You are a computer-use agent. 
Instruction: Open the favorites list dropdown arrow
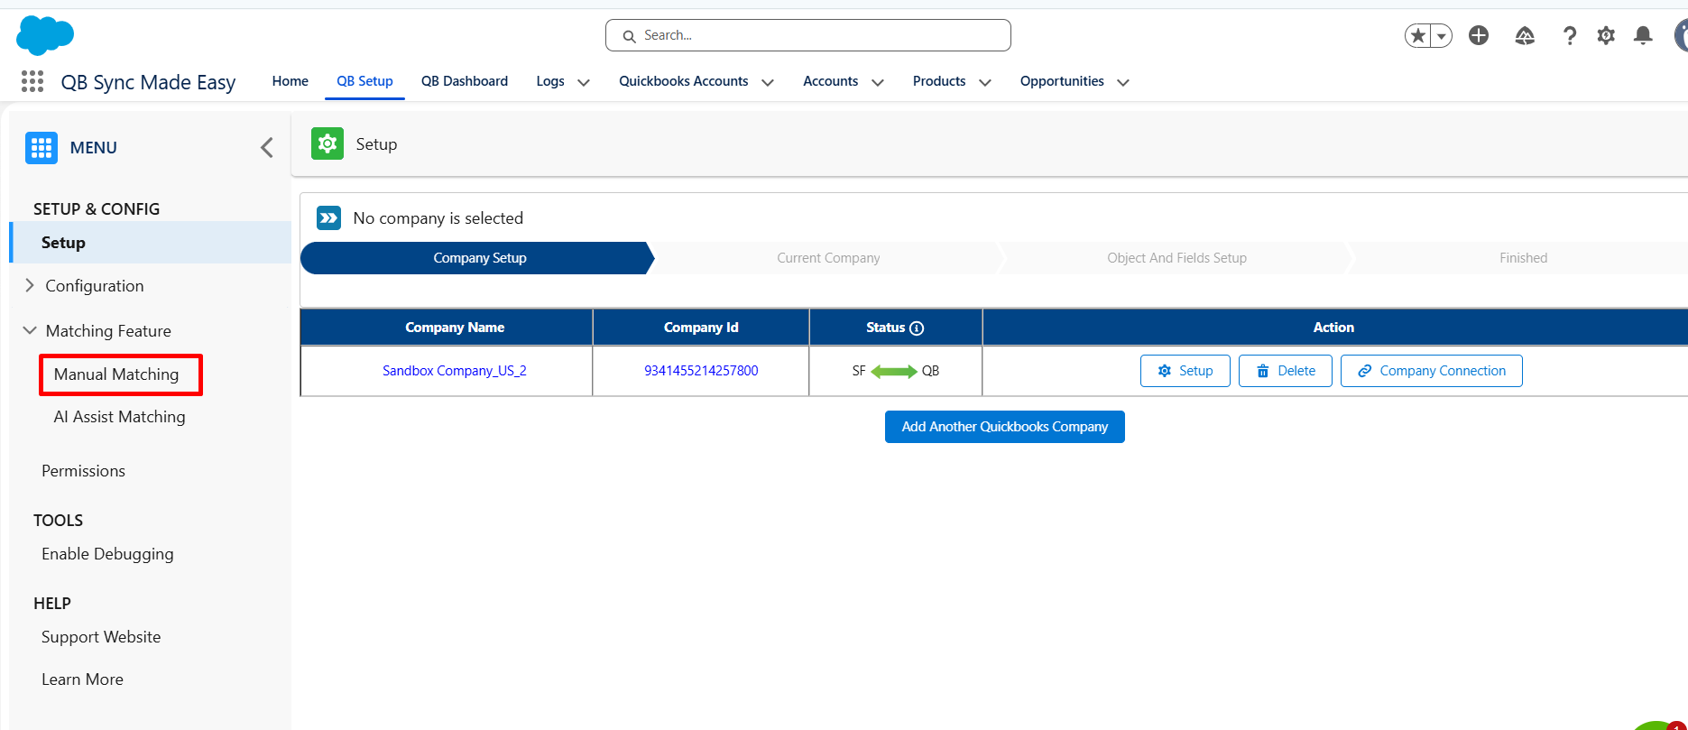(1442, 36)
